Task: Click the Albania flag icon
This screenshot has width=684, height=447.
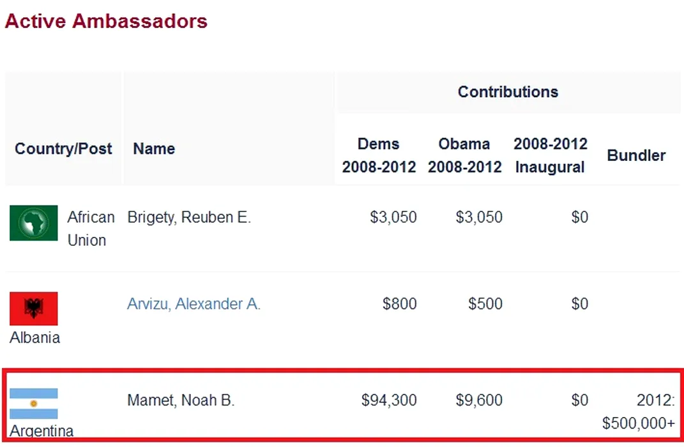Action: click(x=33, y=308)
